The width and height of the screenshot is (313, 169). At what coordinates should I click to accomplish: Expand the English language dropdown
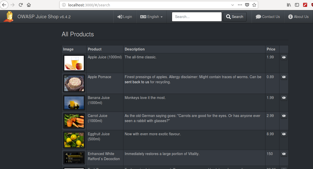point(151,17)
